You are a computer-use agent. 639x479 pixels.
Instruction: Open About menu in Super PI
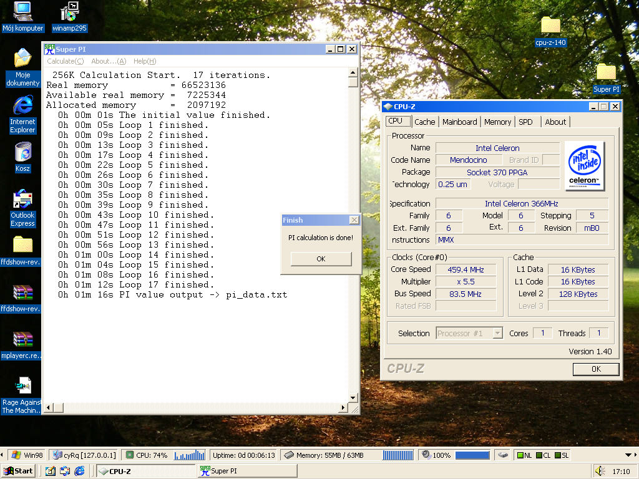coord(109,61)
